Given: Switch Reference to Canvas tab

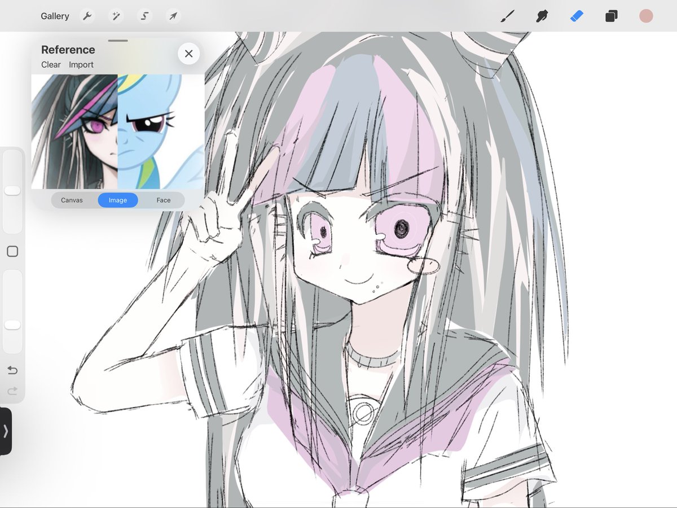Looking at the screenshot, I should 72,200.
